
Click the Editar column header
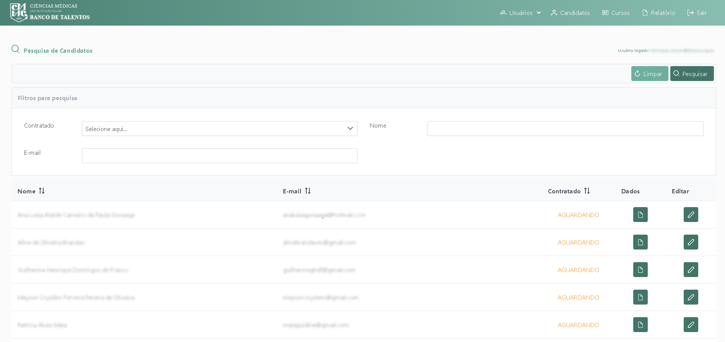coord(680,191)
